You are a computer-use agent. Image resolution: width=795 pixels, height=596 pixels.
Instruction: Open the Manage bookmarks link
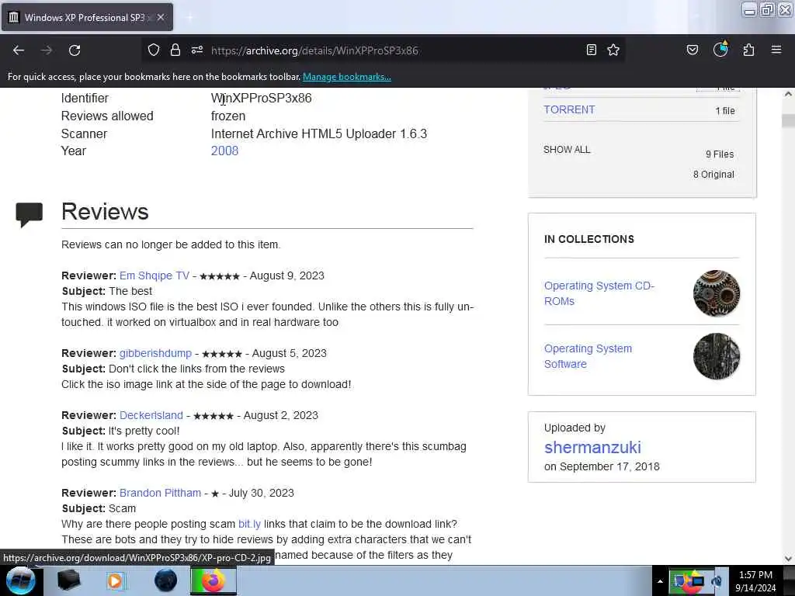347,77
